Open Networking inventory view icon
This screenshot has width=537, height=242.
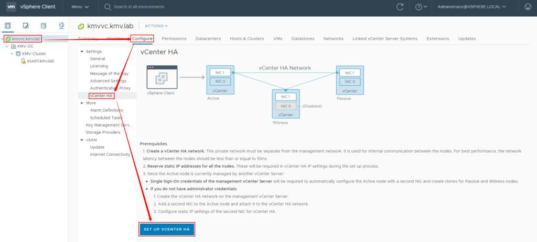[x=61, y=26]
